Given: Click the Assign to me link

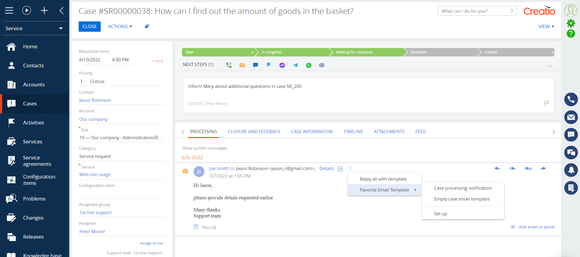Looking at the screenshot, I should 152,243.
